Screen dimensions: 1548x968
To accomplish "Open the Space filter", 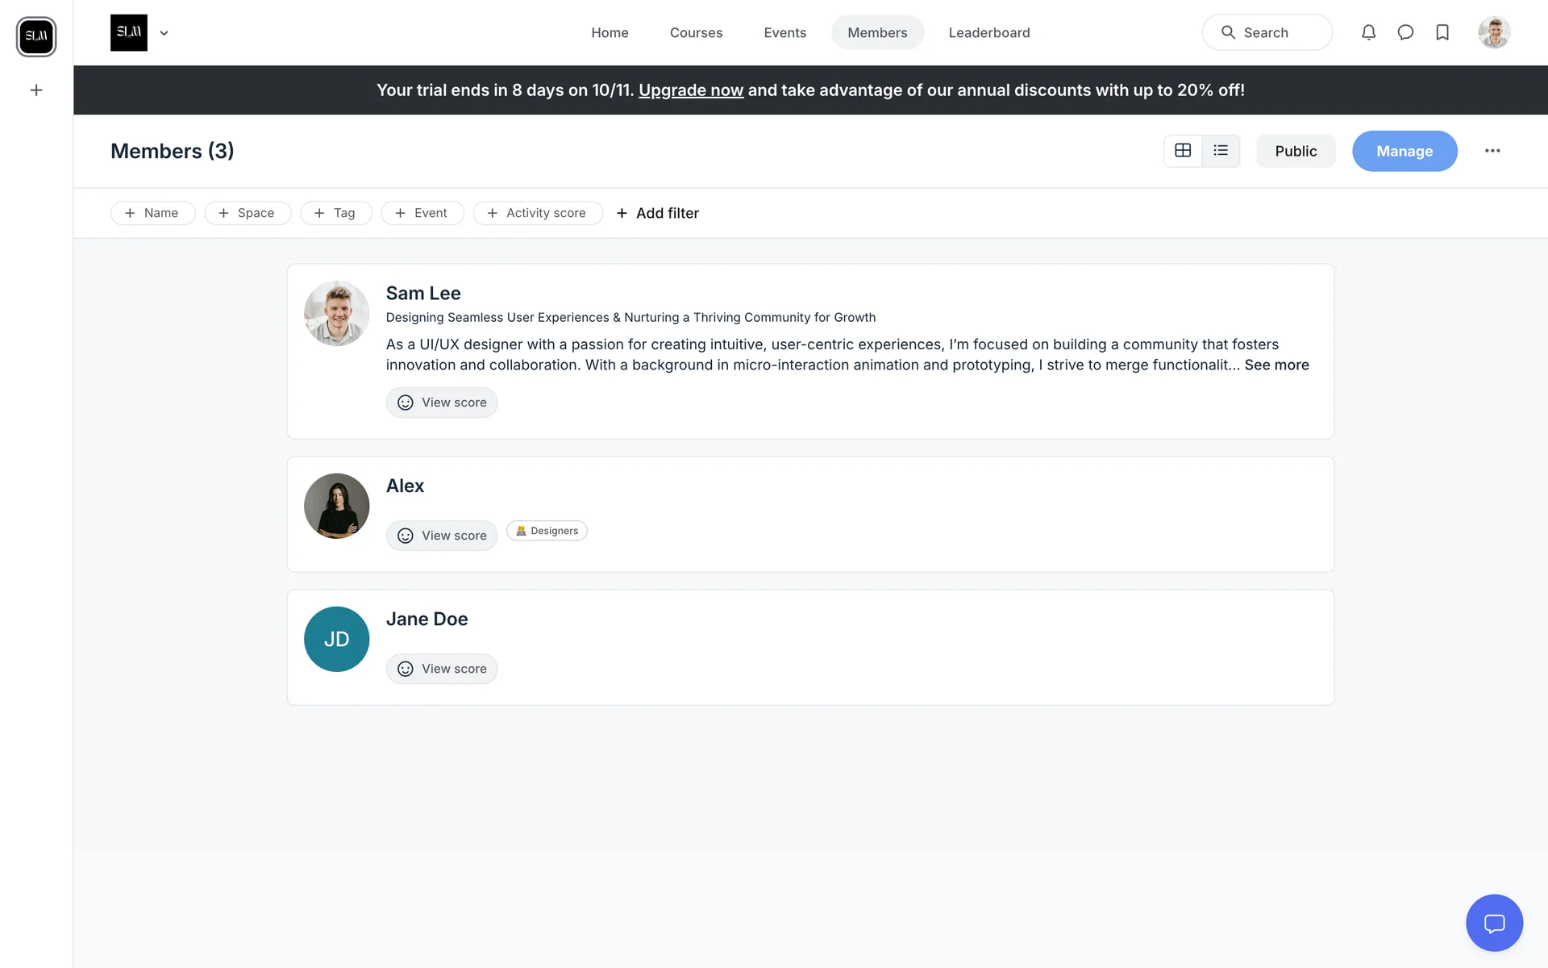I will click(248, 213).
